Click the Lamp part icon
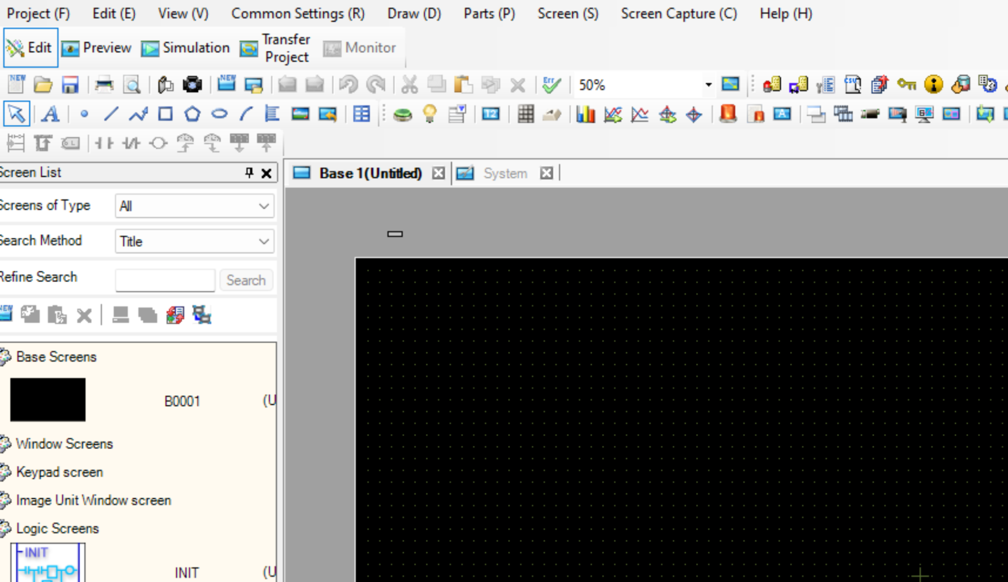 [430, 114]
